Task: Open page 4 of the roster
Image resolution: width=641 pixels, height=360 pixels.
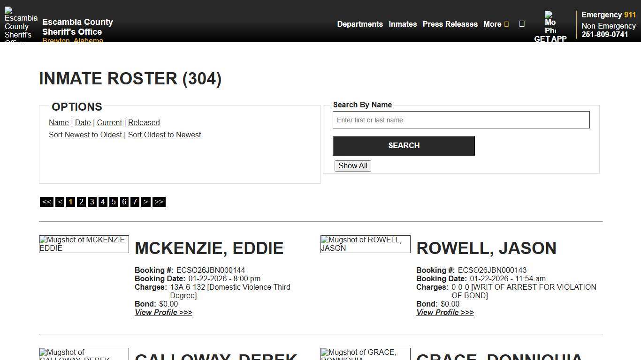Action: [x=103, y=202]
